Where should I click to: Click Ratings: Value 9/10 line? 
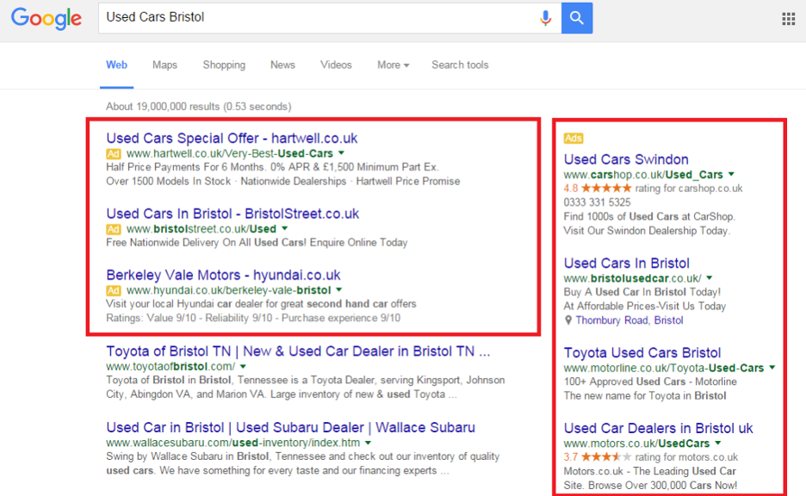253,318
